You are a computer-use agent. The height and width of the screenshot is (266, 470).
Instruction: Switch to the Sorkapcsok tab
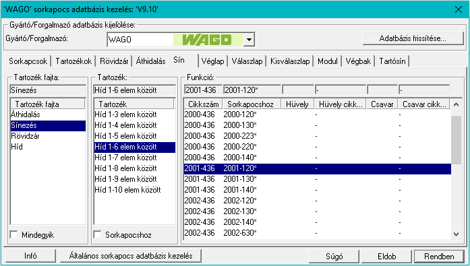tap(28, 61)
